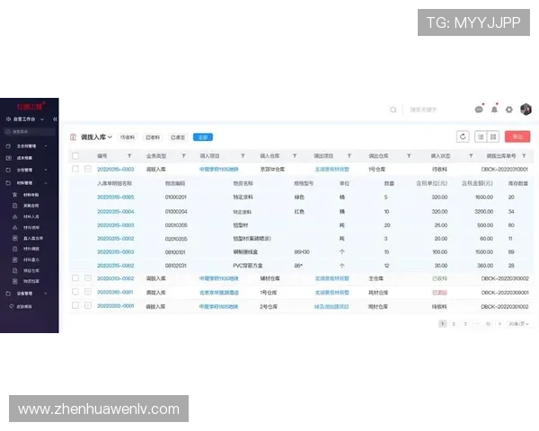Open the 调拨入库 title dropdown
This screenshot has width=539, height=431.
[110, 137]
